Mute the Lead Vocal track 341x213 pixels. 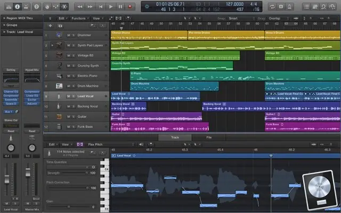[68, 96]
